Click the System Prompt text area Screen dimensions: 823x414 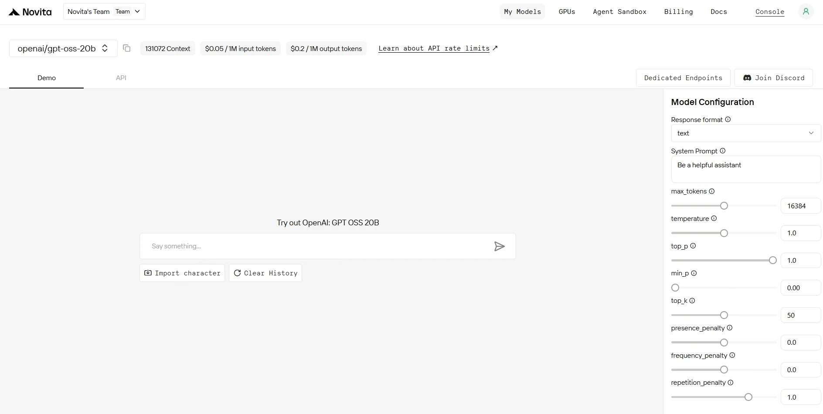(746, 170)
